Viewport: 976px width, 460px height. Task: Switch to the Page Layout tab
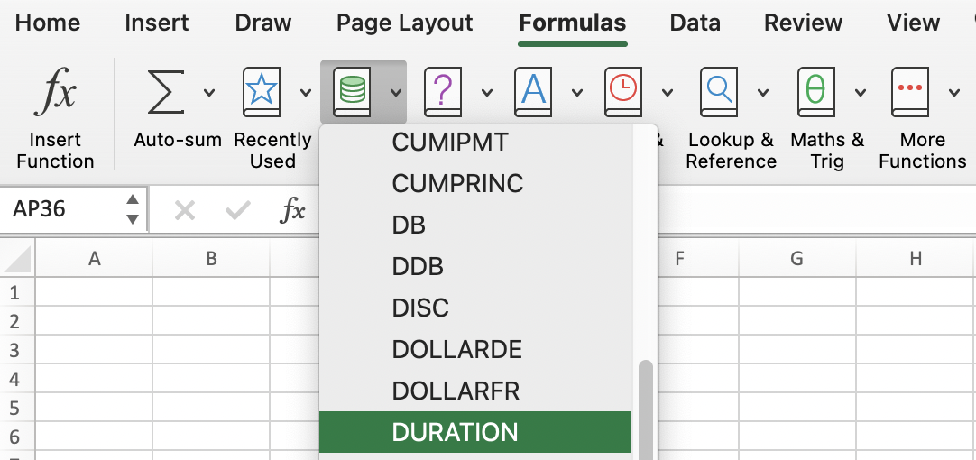405,23
